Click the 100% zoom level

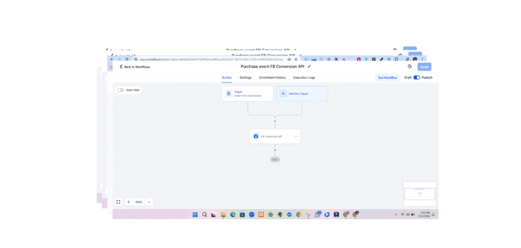click(x=139, y=202)
